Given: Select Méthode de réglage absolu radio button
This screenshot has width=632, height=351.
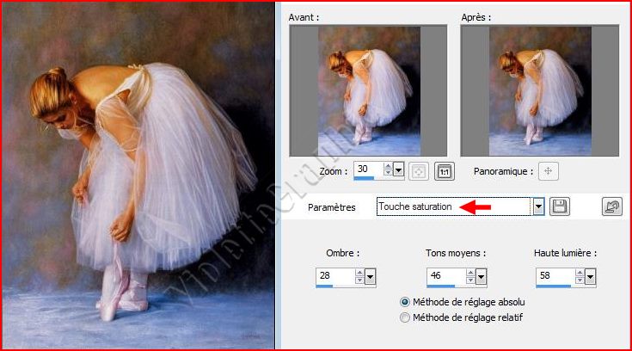Looking at the screenshot, I should [x=406, y=302].
